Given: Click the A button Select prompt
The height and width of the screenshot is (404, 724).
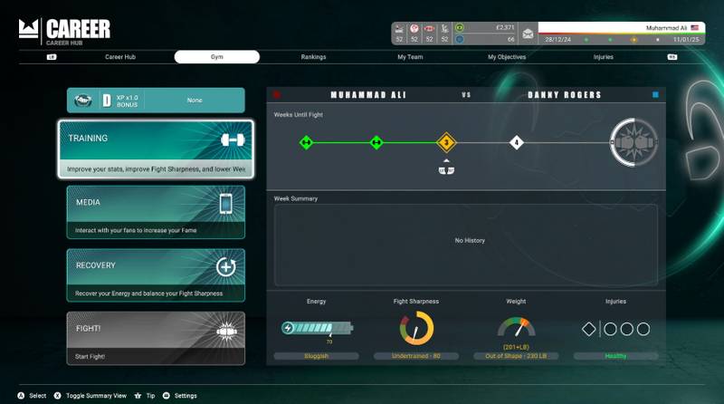Looking at the screenshot, I should pos(33,396).
